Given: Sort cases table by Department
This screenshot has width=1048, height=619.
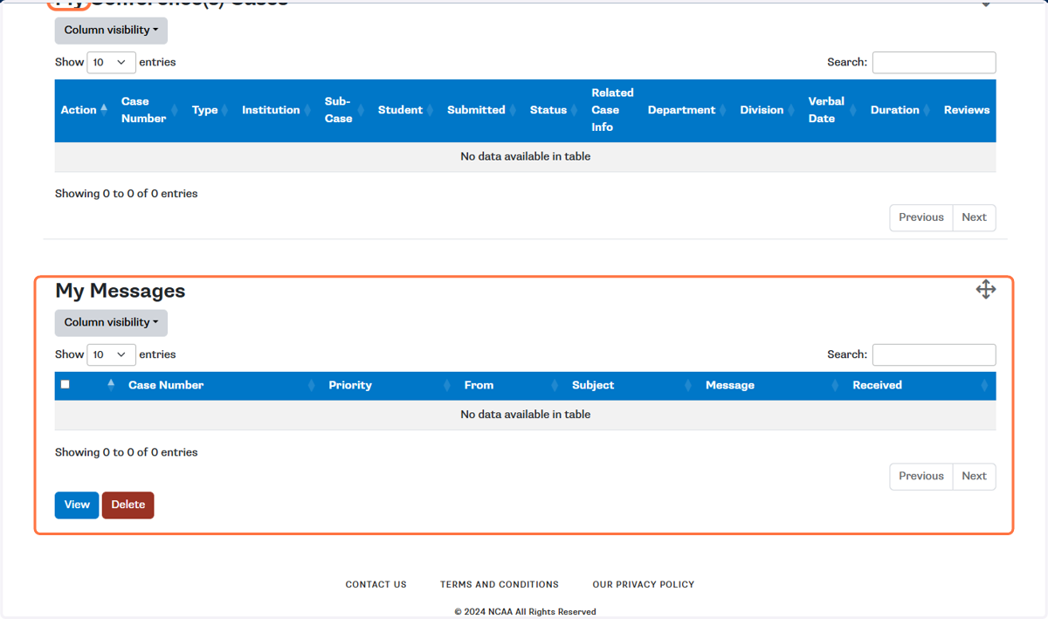Looking at the screenshot, I should [x=687, y=110].
